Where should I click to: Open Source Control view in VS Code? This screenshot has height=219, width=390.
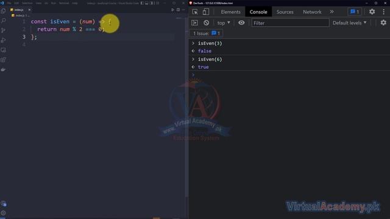(3, 30)
